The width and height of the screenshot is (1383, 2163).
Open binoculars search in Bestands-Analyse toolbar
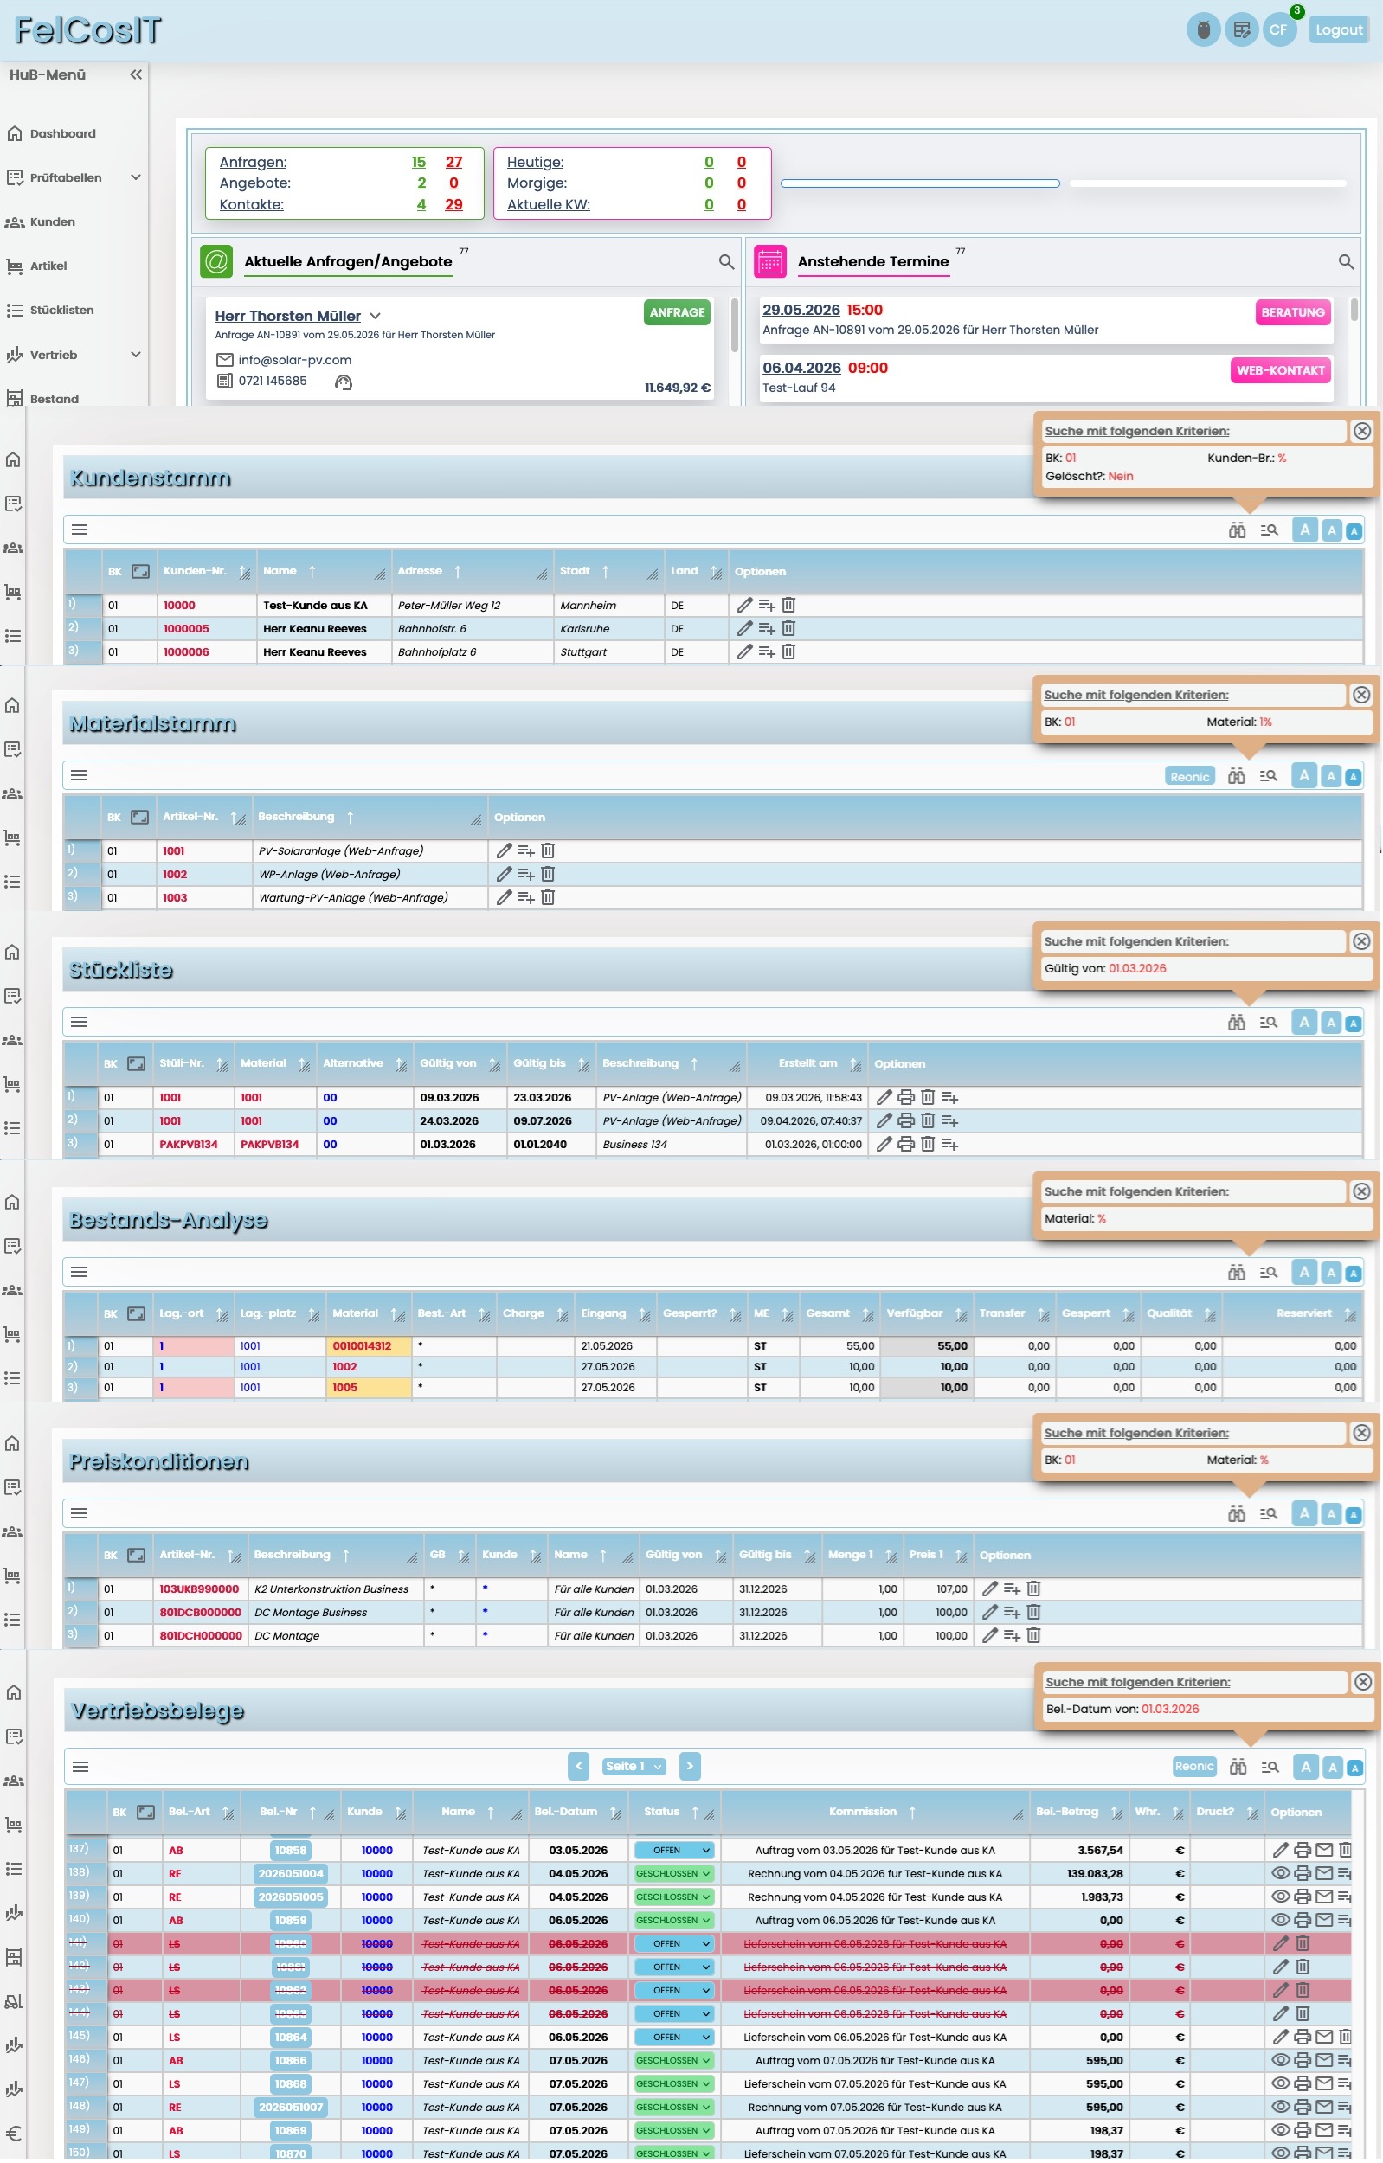click(1237, 1273)
